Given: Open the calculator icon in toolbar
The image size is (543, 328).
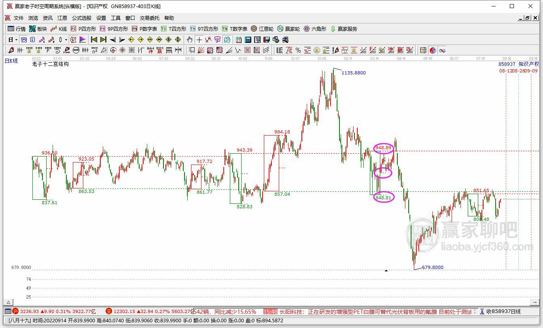Looking at the screenshot, I should click(248, 40).
